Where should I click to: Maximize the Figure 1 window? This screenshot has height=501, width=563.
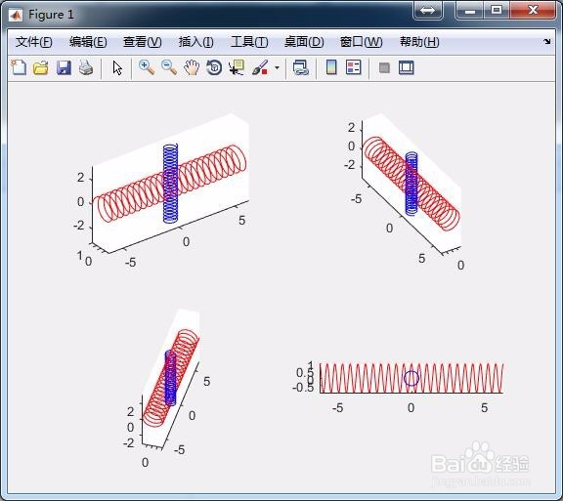pos(497,11)
